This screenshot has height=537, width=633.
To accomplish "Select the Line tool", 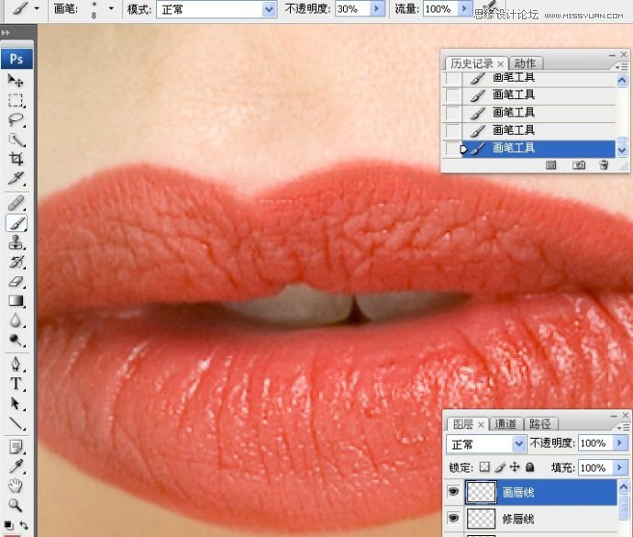I will [x=16, y=422].
